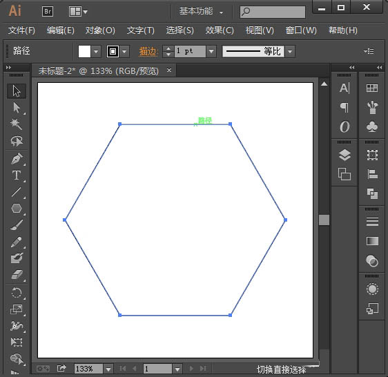
Task: Select the Lasso tool
Action: (x=17, y=141)
